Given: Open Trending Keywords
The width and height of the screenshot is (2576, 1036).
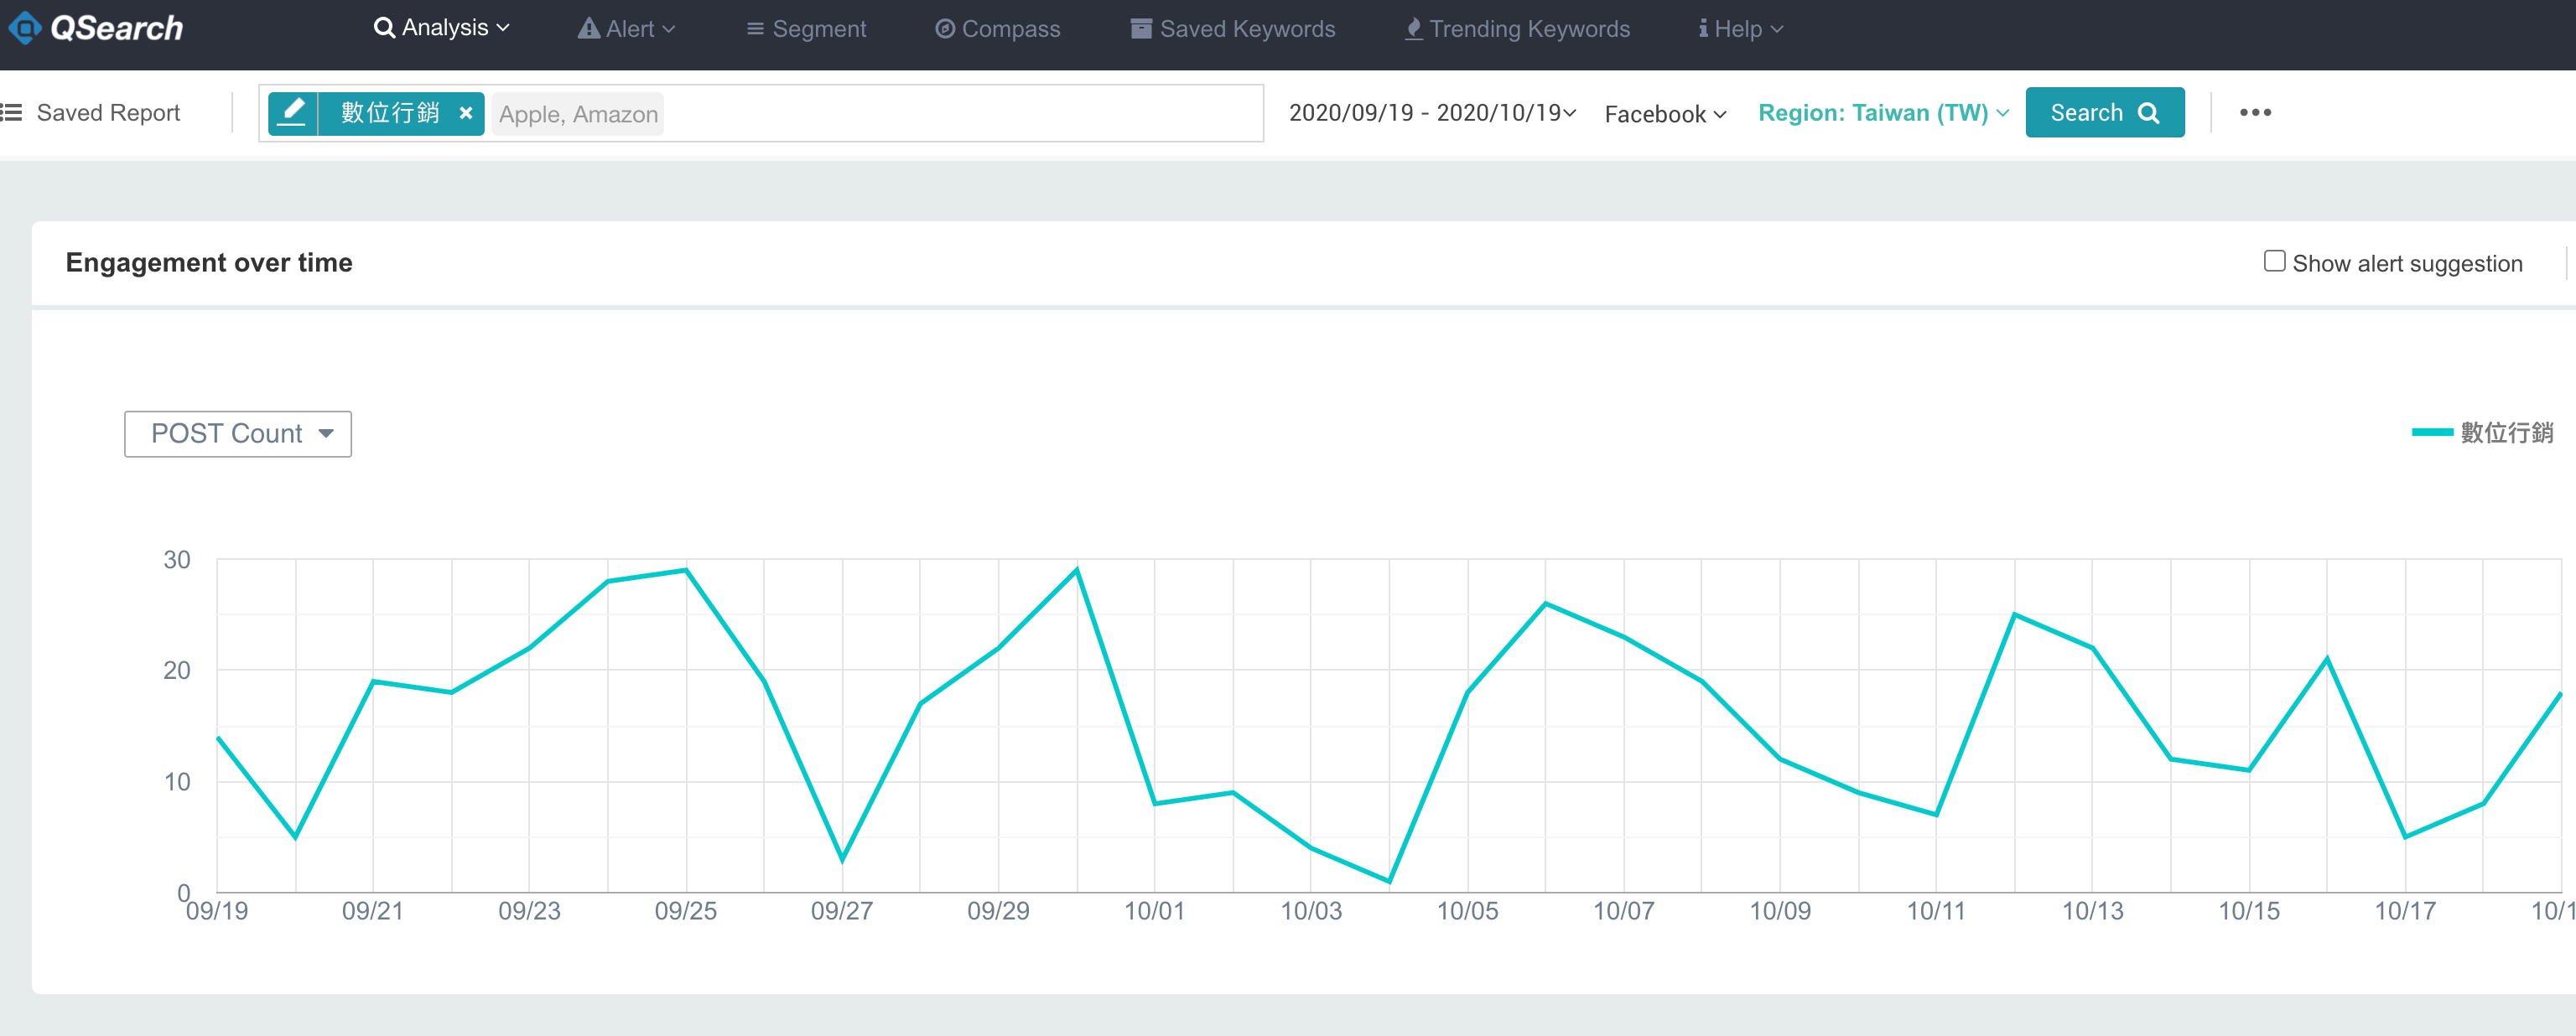Looking at the screenshot, I should tap(1517, 29).
